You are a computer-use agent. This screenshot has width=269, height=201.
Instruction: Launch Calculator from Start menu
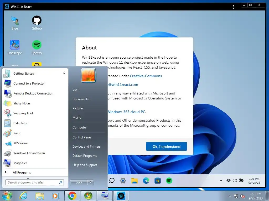click(35, 123)
